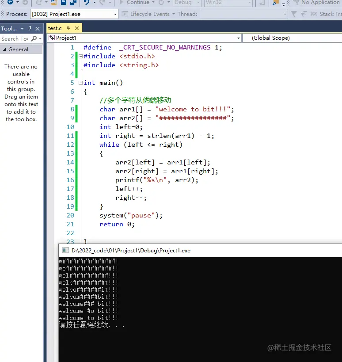Click the arr2[left] = arr1[left] line
The width and height of the screenshot is (342, 362).
[163, 162]
